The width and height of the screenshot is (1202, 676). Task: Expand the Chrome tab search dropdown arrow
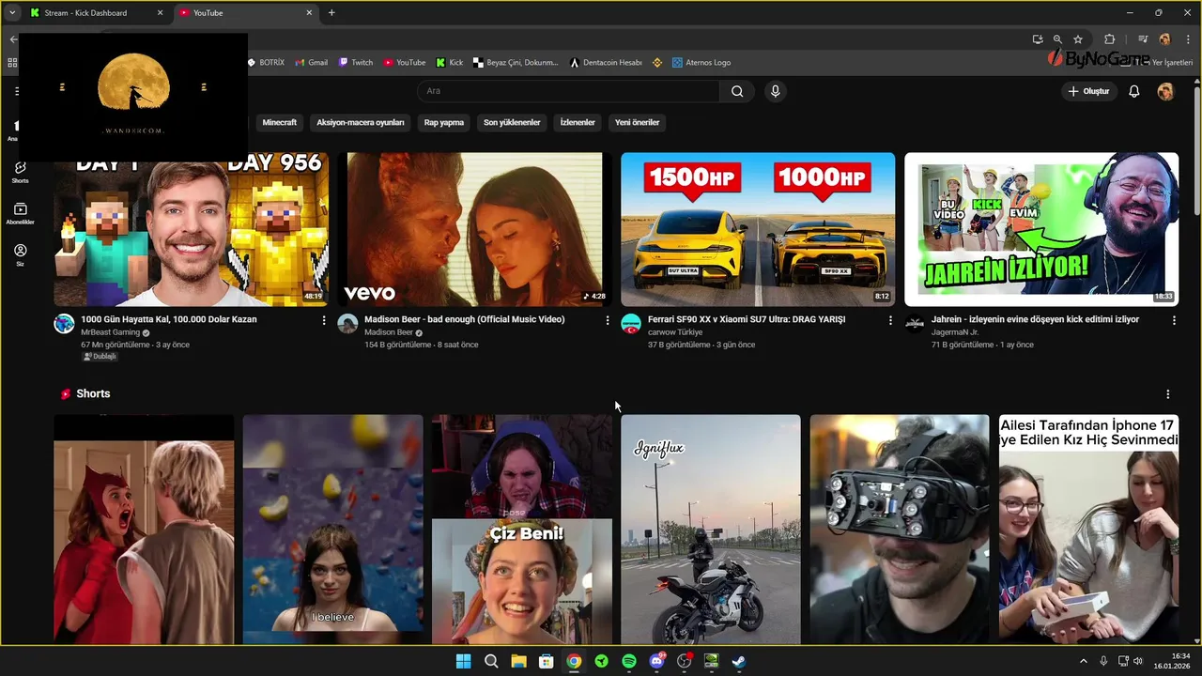[x=12, y=13]
